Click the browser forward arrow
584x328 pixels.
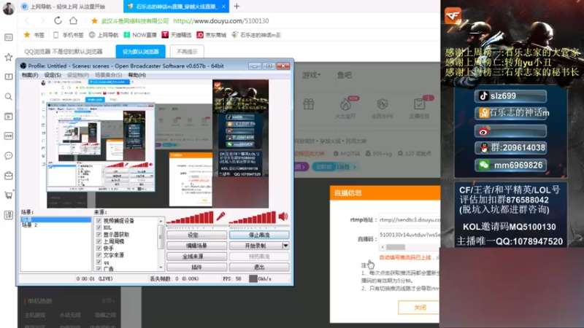point(42,21)
